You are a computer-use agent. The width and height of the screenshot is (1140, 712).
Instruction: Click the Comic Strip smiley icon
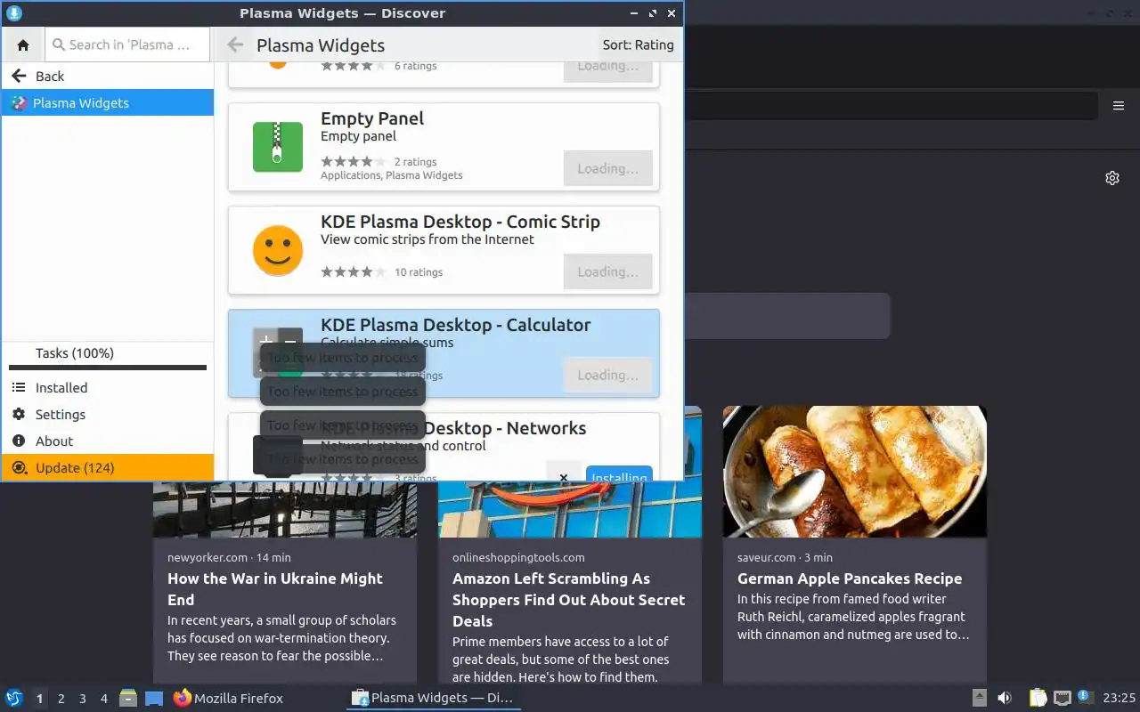278,250
